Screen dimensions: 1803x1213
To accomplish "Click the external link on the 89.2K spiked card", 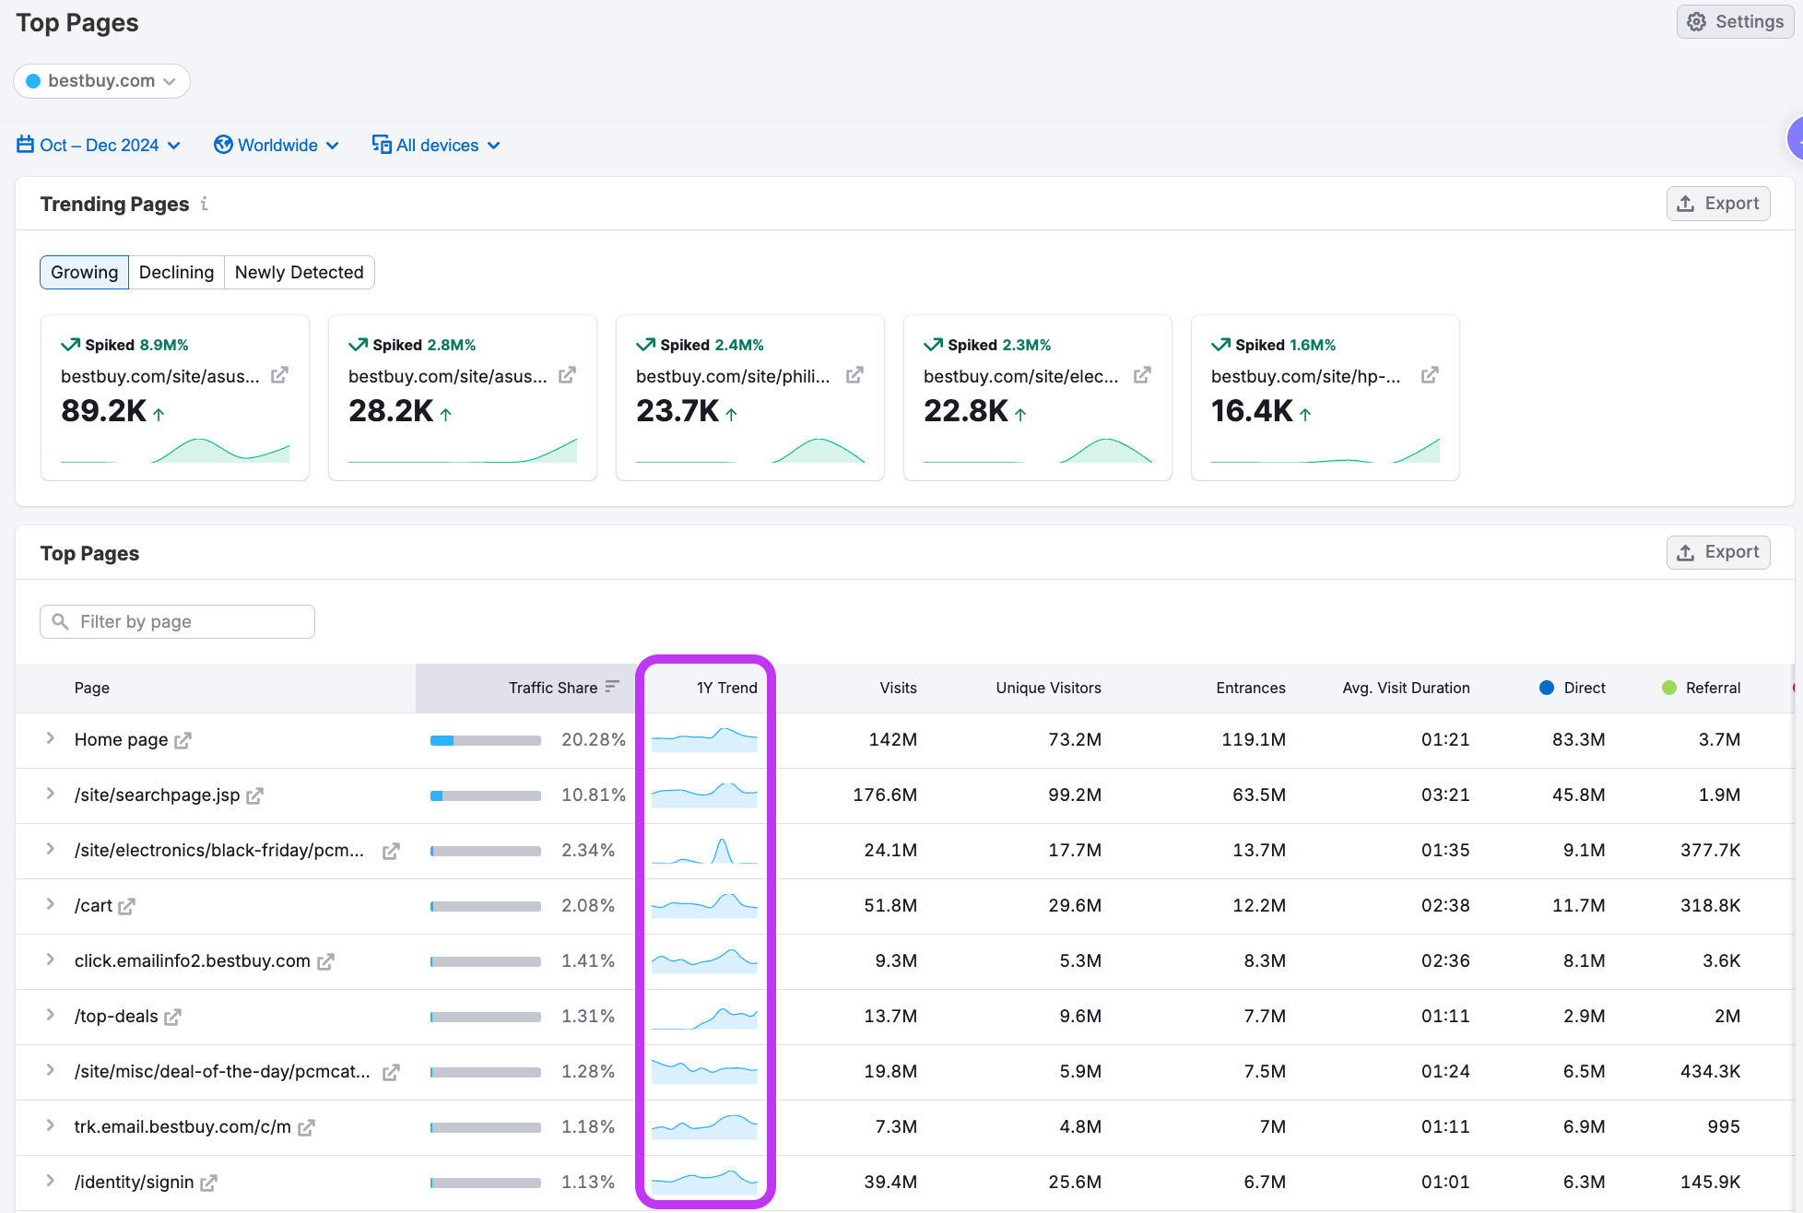I will pos(280,375).
